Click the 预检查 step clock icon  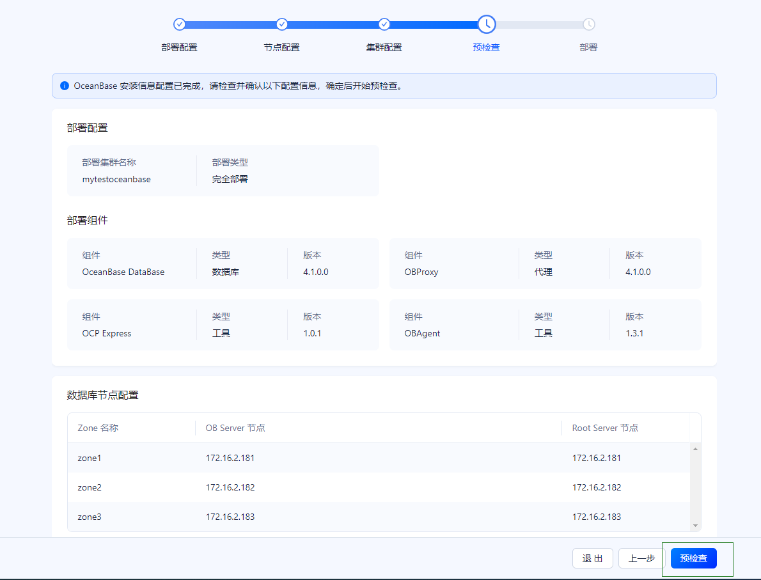(x=486, y=24)
